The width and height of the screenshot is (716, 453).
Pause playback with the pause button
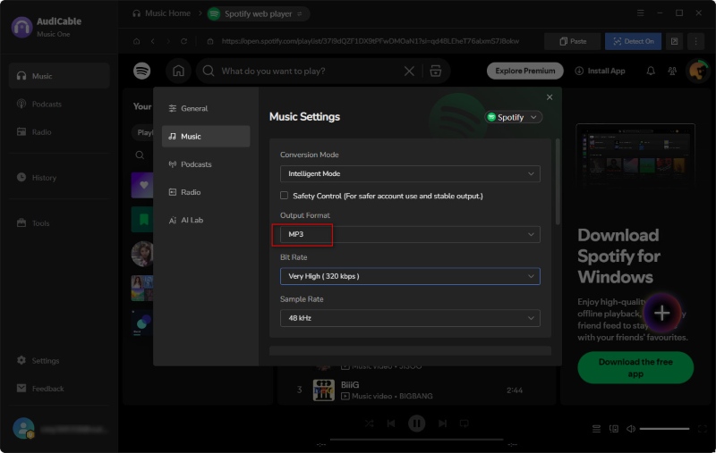click(416, 424)
